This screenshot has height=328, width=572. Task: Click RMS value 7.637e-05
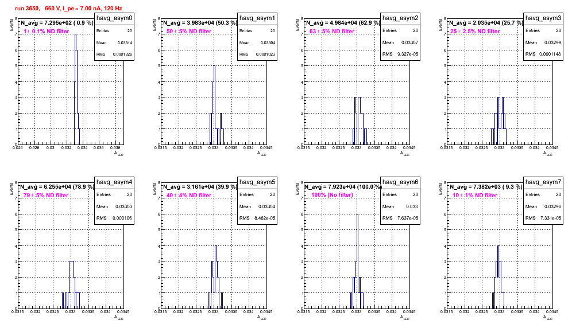coord(408,218)
